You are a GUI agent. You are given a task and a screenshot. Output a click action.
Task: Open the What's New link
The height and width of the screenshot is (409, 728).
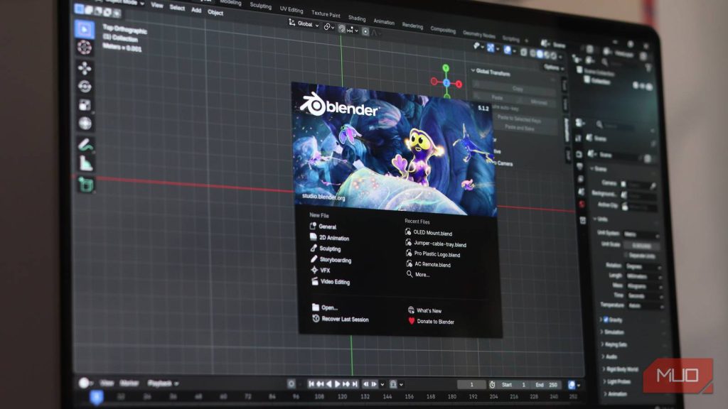pyautogui.click(x=424, y=310)
